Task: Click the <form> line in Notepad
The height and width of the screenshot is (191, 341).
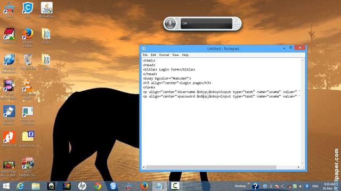Action: click(x=149, y=88)
